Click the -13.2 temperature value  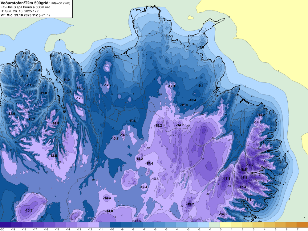tap(261, 115)
